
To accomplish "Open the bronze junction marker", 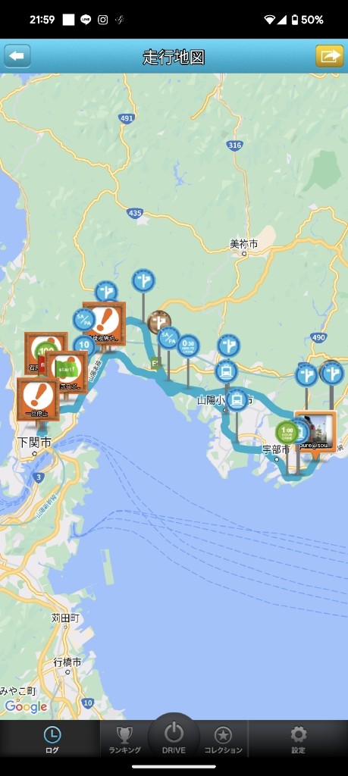I will click(x=159, y=322).
